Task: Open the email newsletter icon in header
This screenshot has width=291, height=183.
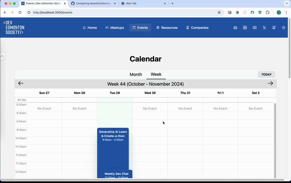Action: pos(235,28)
